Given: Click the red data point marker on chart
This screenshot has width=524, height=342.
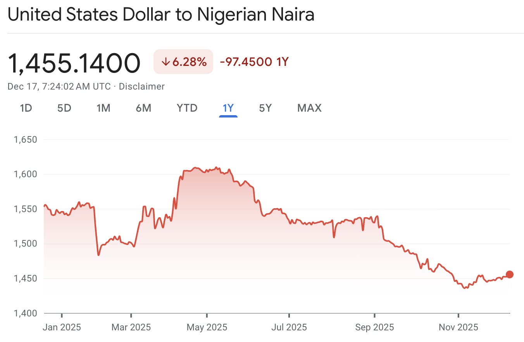Looking at the screenshot, I should tap(510, 274).
